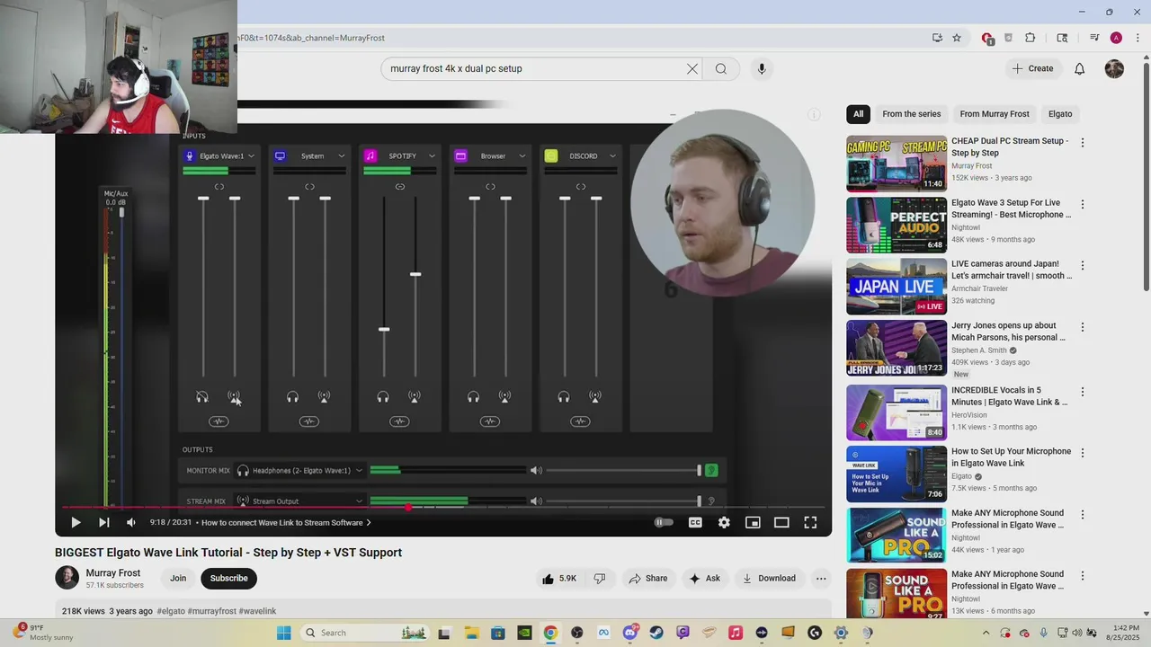Open 'CHEAP Dual PC Stream Setup' thumbnail
Viewport: 1151px width, 647px height.
pyautogui.click(x=897, y=164)
